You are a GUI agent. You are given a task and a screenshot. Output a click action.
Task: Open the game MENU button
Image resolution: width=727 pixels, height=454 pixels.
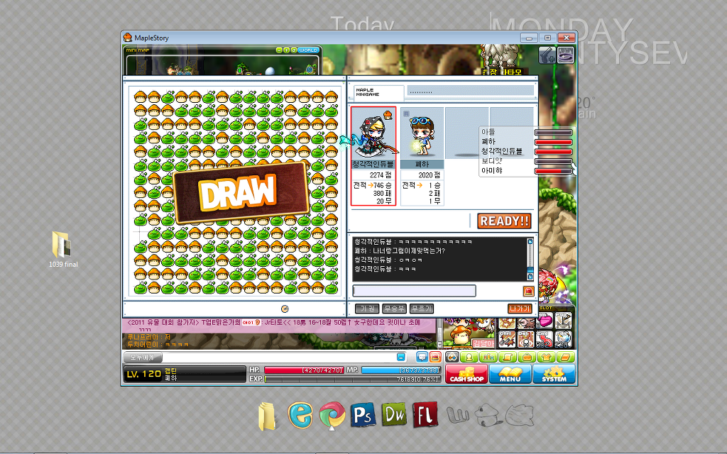(510, 374)
